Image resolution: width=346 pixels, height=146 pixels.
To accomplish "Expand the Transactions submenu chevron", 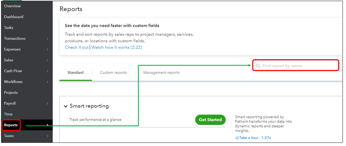I will click(x=47, y=38).
